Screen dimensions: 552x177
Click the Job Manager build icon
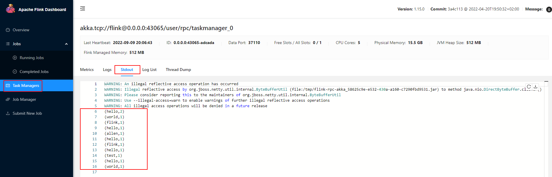(x=8, y=99)
